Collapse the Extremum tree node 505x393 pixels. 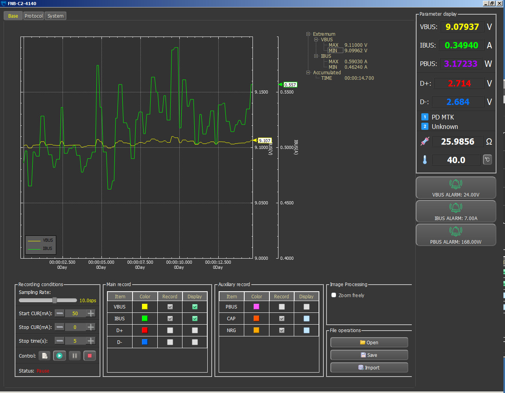[x=309, y=34]
